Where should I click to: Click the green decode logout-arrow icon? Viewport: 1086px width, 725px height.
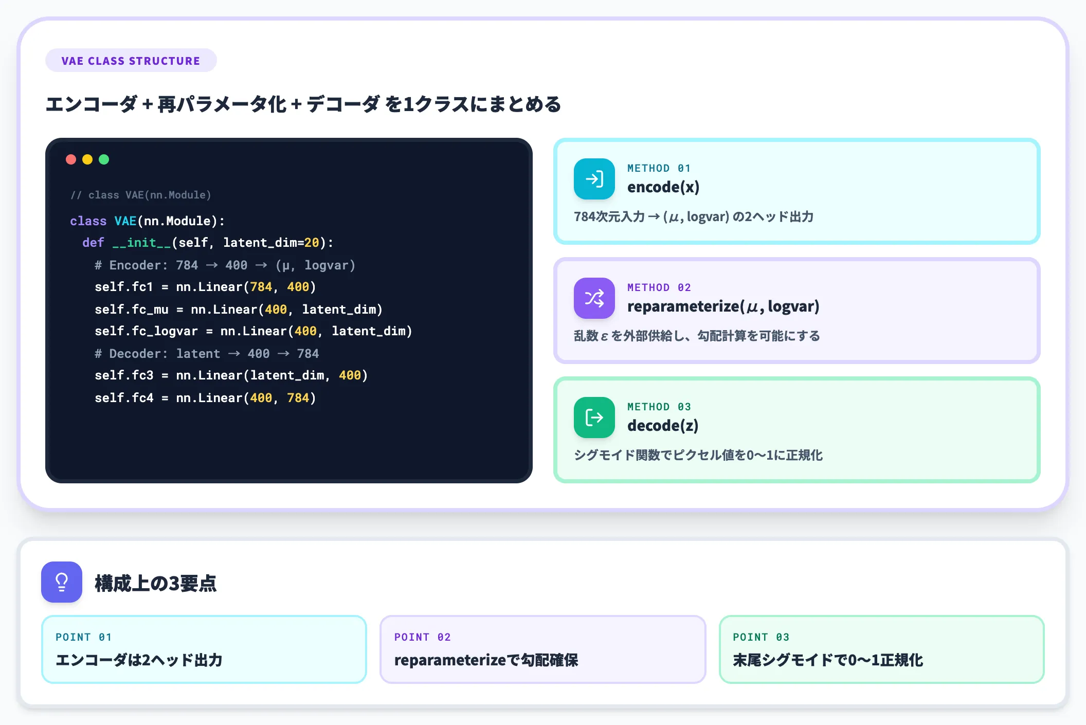pos(594,418)
